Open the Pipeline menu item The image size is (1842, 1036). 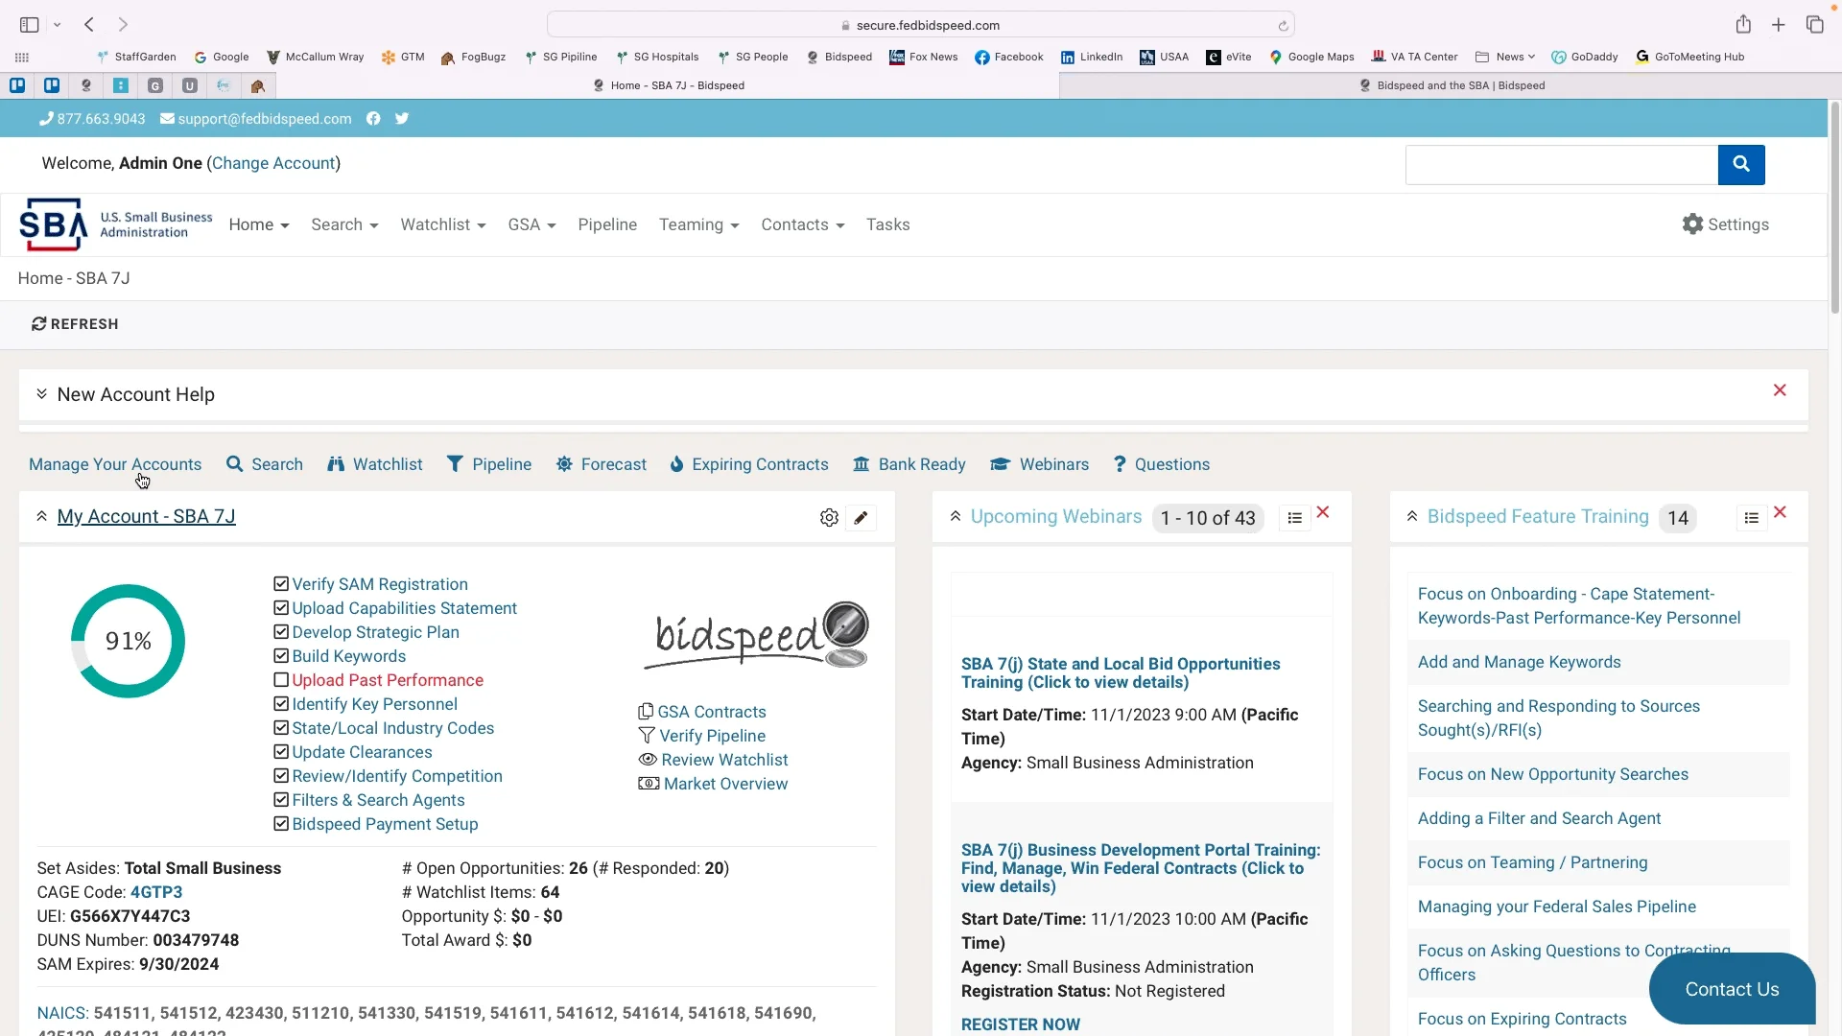point(607,224)
